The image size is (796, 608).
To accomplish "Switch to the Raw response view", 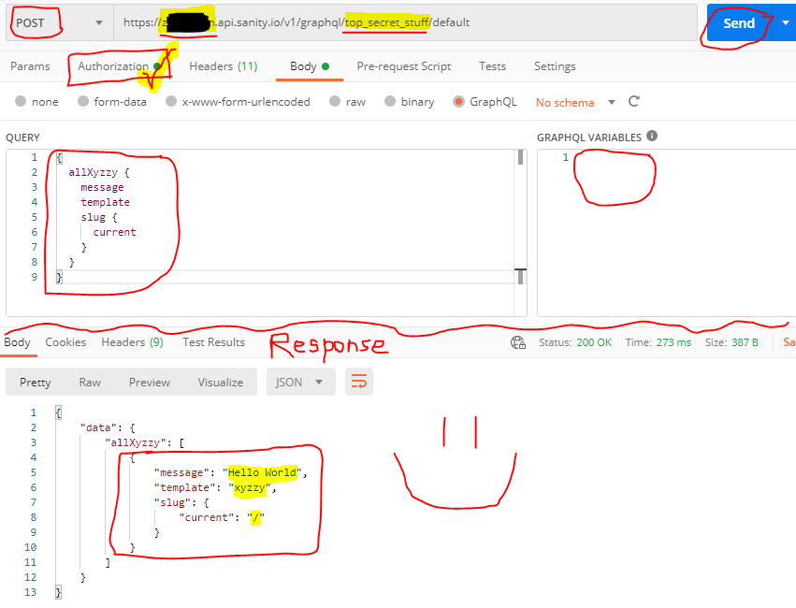I will pyautogui.click(x=90, y=383).
